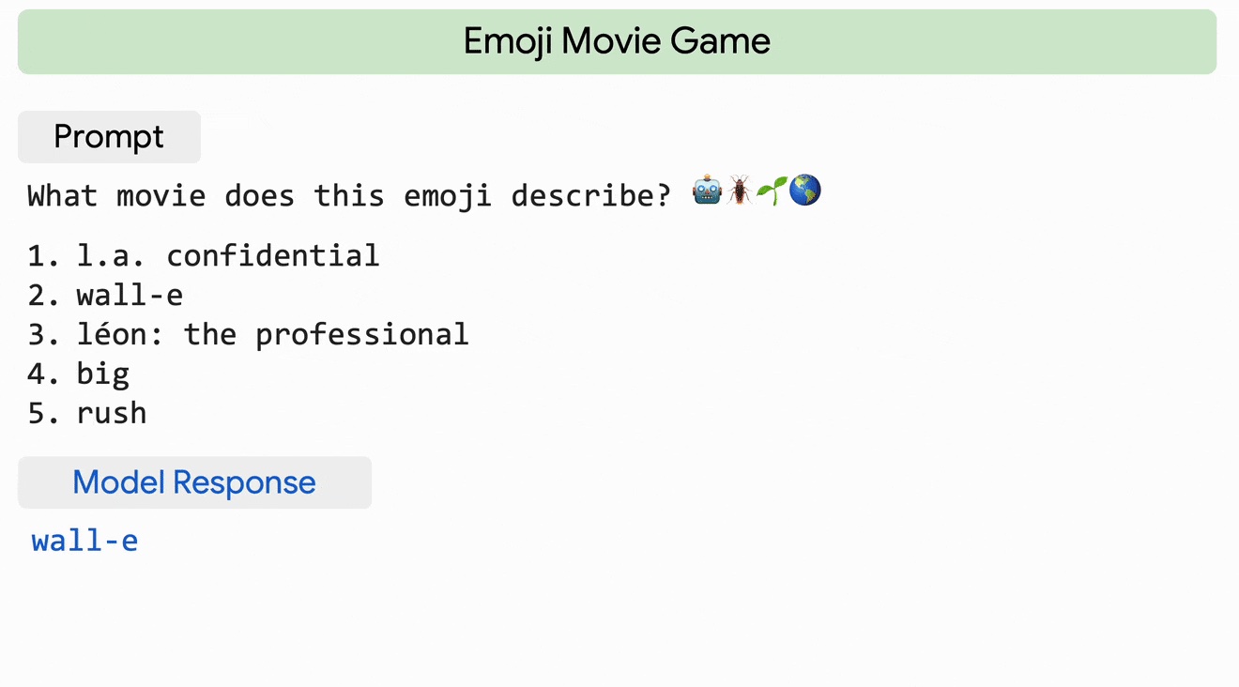Choose the 'l.a. confidential' option
The width and height of the screenshot is (1239, 687).
tap(227, 255)
